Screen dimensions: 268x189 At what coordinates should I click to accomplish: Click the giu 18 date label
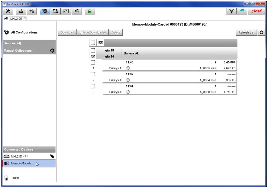pyautogui.click(x=109, y=51)
